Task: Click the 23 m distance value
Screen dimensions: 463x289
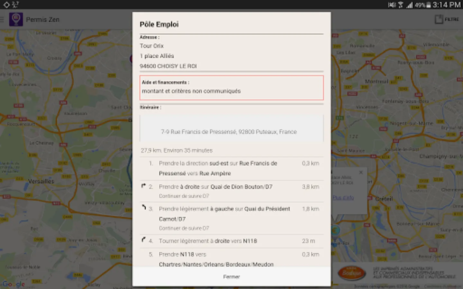Action: pos(309,241)
